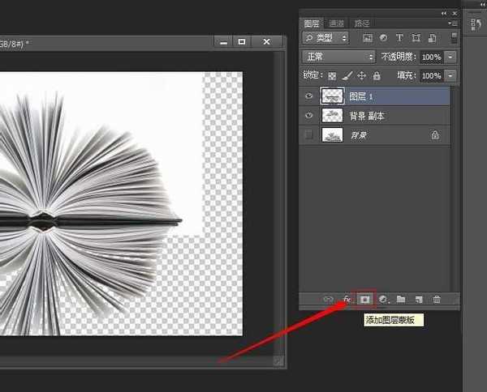Open the 类型 filter type dropdown

[325, 38]
